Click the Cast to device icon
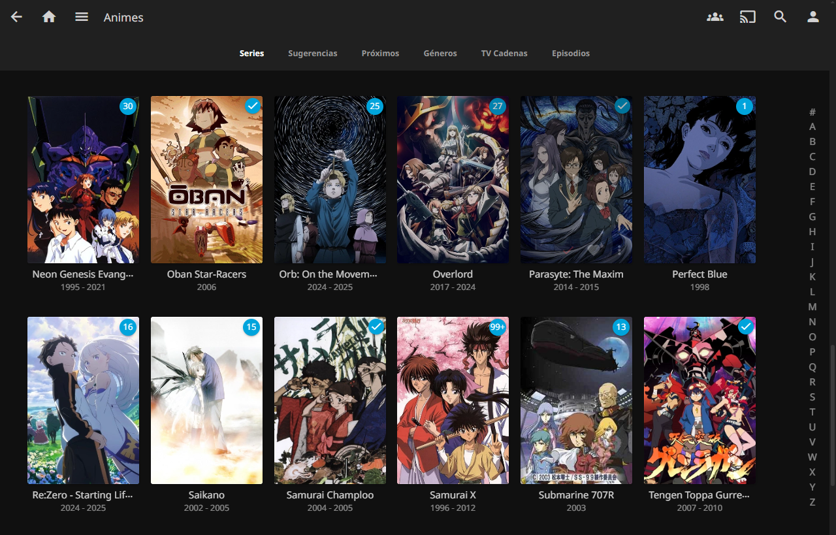 pyautogui.click(x=748, y=17)
